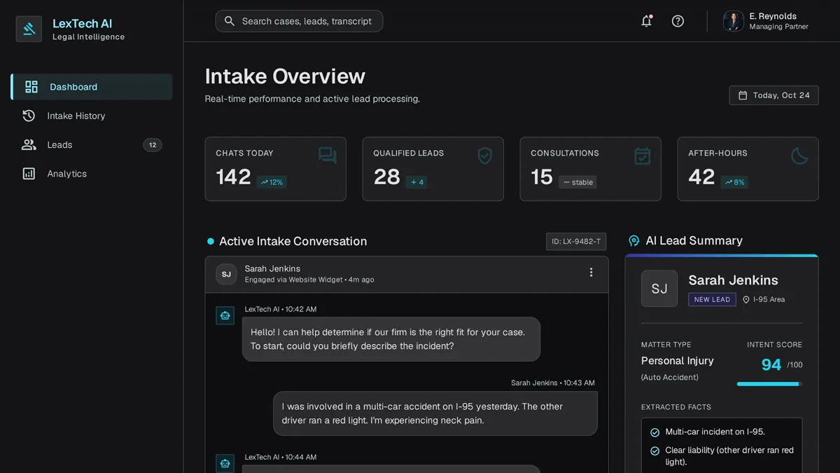Click the LexTech AI bot icon at 10:44 AM
This screenshot has width=840, height=473.
click(225, 463)
